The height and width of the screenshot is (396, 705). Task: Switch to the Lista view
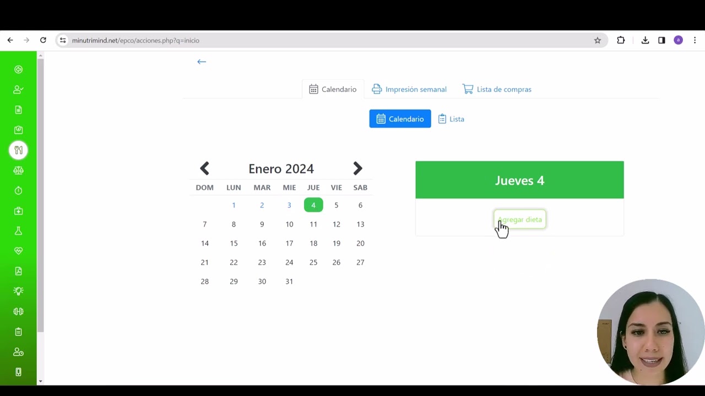(451, 119)
